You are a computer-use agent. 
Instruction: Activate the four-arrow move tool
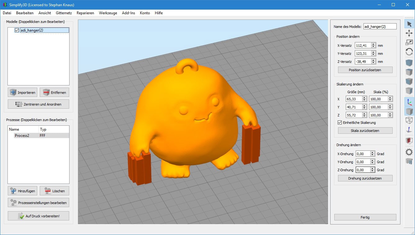click(409, 33)
